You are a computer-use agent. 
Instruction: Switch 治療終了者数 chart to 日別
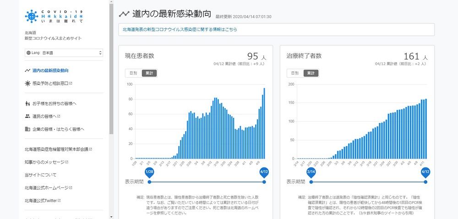coord(295,73)
